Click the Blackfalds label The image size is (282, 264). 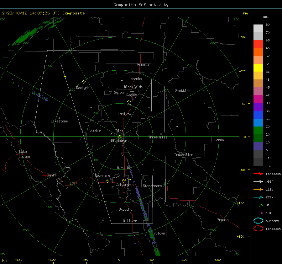point(133,87)
